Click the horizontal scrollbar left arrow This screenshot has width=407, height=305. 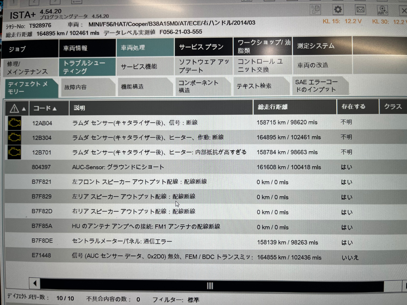point(34,284)
